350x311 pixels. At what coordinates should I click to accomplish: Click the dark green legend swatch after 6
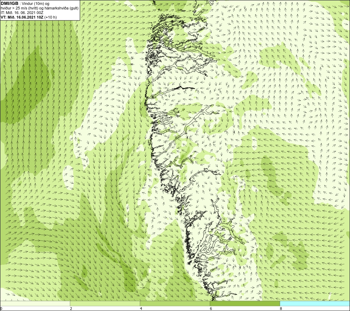coord(245,303)
